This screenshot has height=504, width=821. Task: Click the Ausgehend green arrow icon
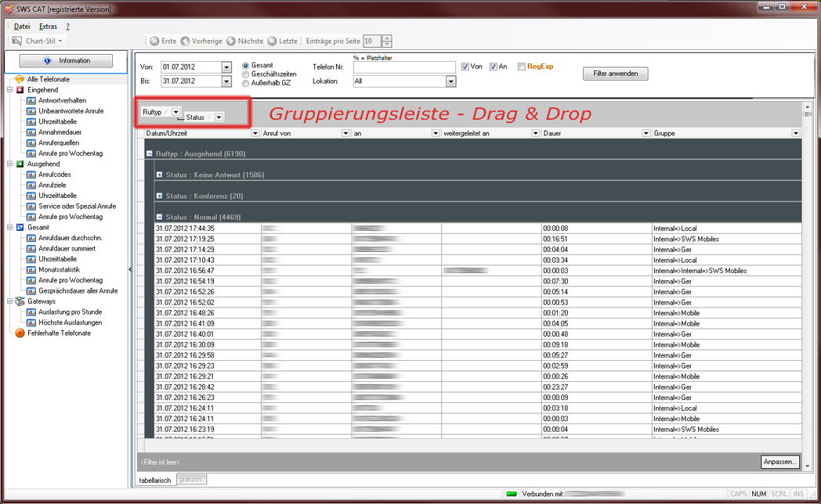click(20, 164)
